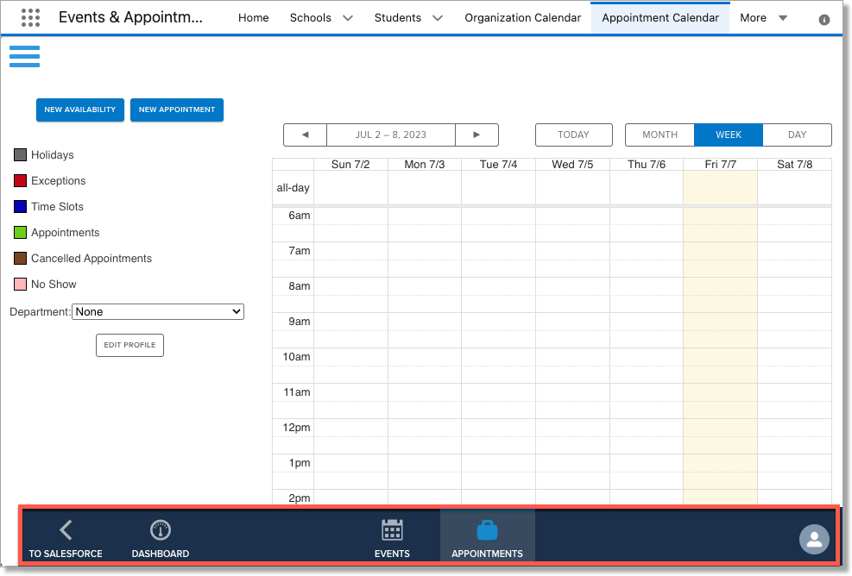Open the Home navigation item
The image size is (852, 576).
coord(253,17)
